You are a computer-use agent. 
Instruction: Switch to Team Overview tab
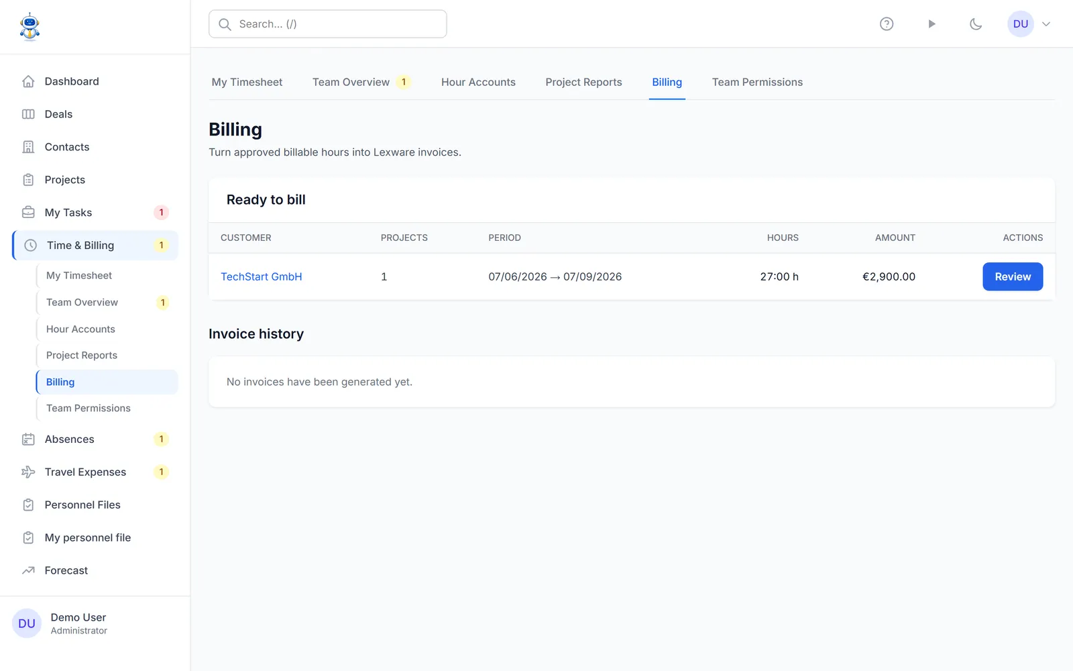click(361, 82)
